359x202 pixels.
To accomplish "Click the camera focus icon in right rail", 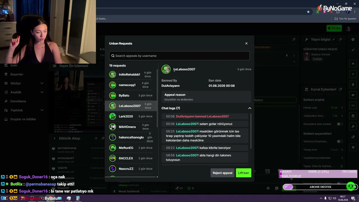I will pos(353,64).
